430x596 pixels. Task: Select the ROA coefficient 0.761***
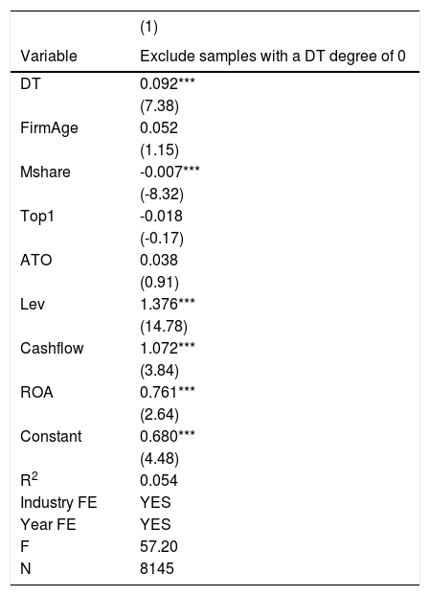pos(168,392)
